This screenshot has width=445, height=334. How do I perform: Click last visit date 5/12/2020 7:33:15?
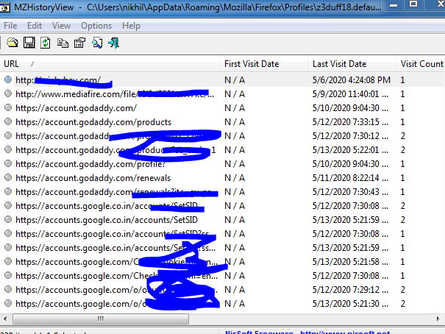coord(350,122)
